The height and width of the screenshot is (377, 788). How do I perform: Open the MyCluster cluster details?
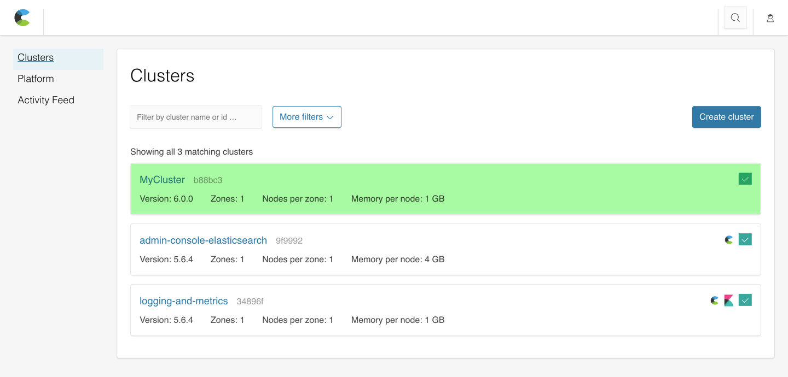coord(162,179)
